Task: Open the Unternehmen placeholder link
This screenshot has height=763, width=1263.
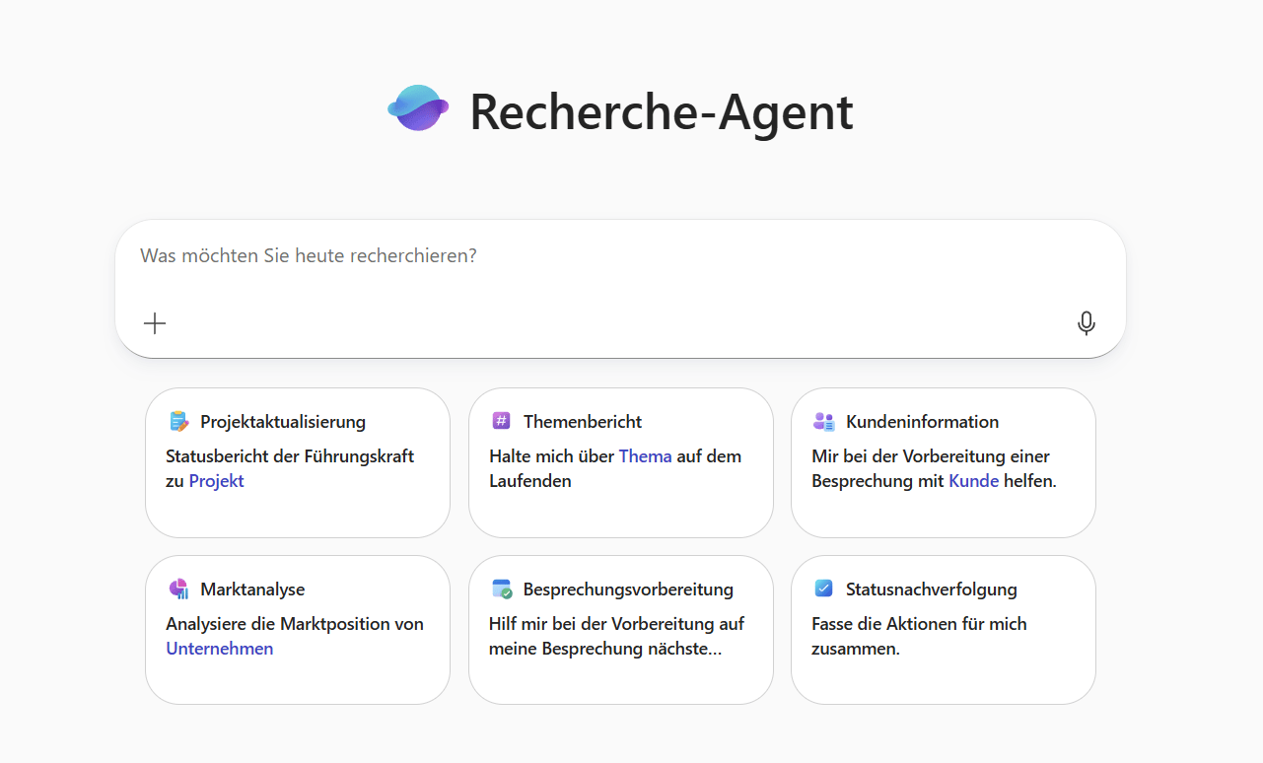Action: click(219, 648)
